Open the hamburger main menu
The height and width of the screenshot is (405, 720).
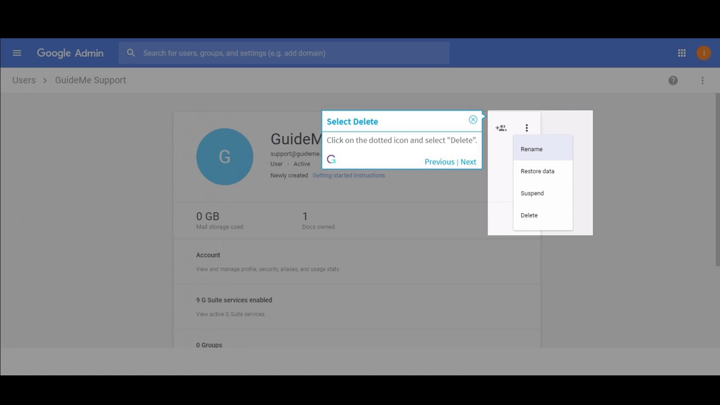(x=17, y=53)
